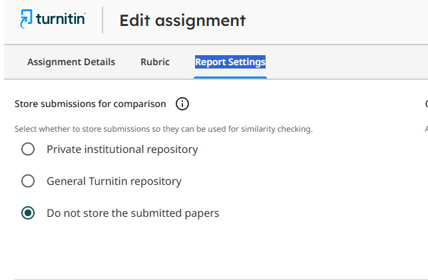This screenshot has width=428, height=280.
Task: Choose the General Turnitin repository radio button
Action: pos(28,181)
